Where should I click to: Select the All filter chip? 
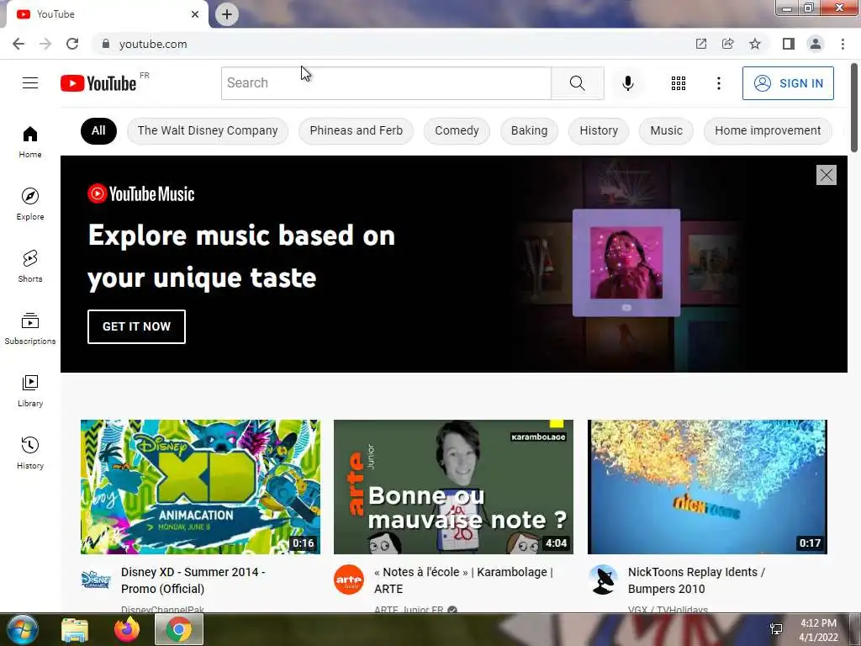[98, 130]
